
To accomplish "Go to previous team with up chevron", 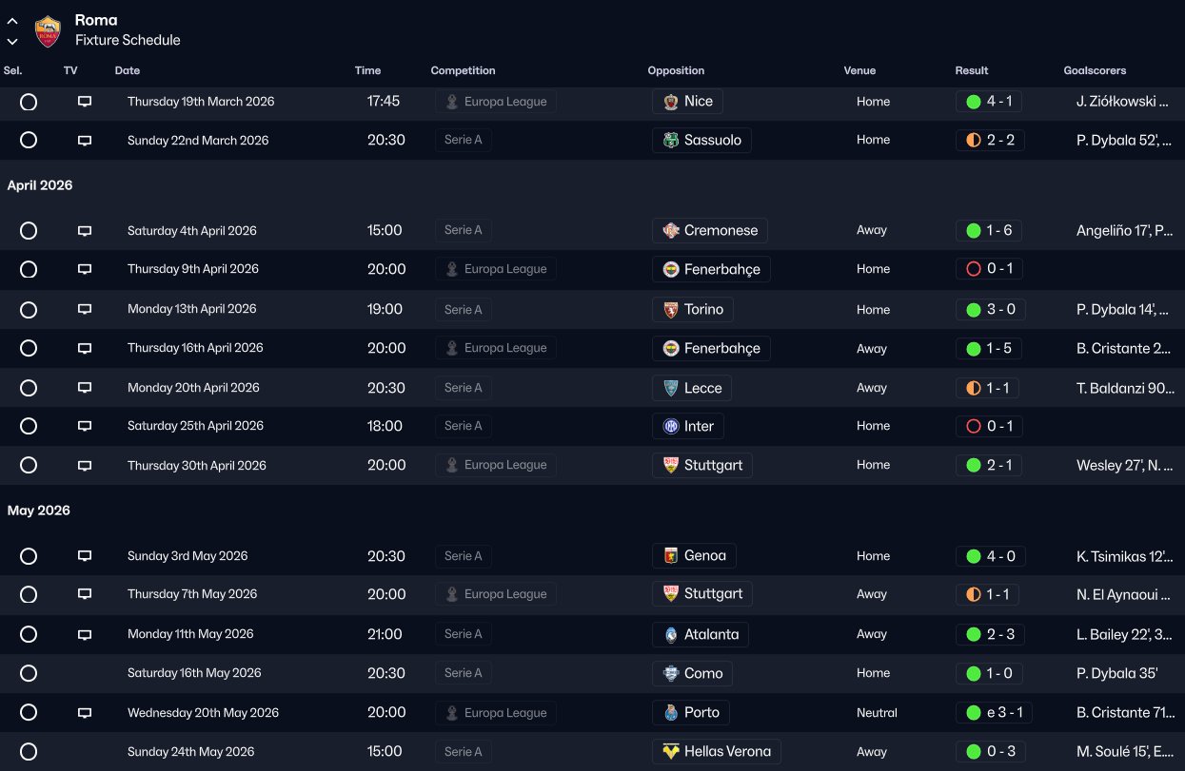I will point(12,21).
